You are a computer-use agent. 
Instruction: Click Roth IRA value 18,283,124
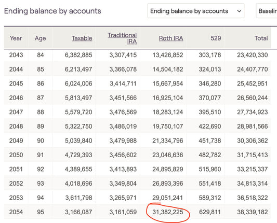point(168,112)
